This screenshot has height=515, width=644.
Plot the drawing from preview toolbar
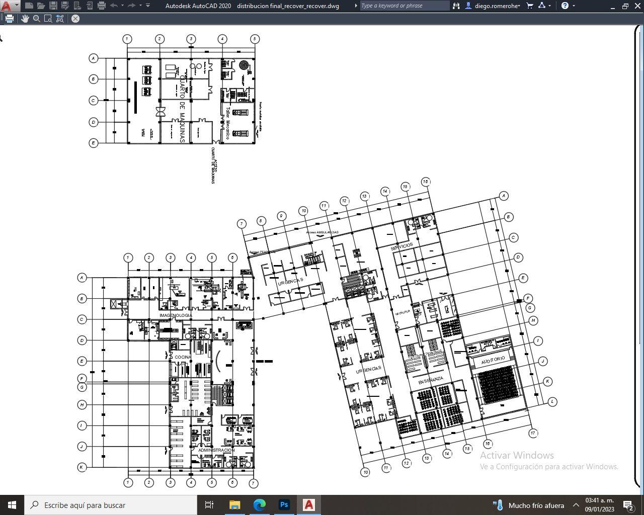pyautogui.click(x=9, y=19)
